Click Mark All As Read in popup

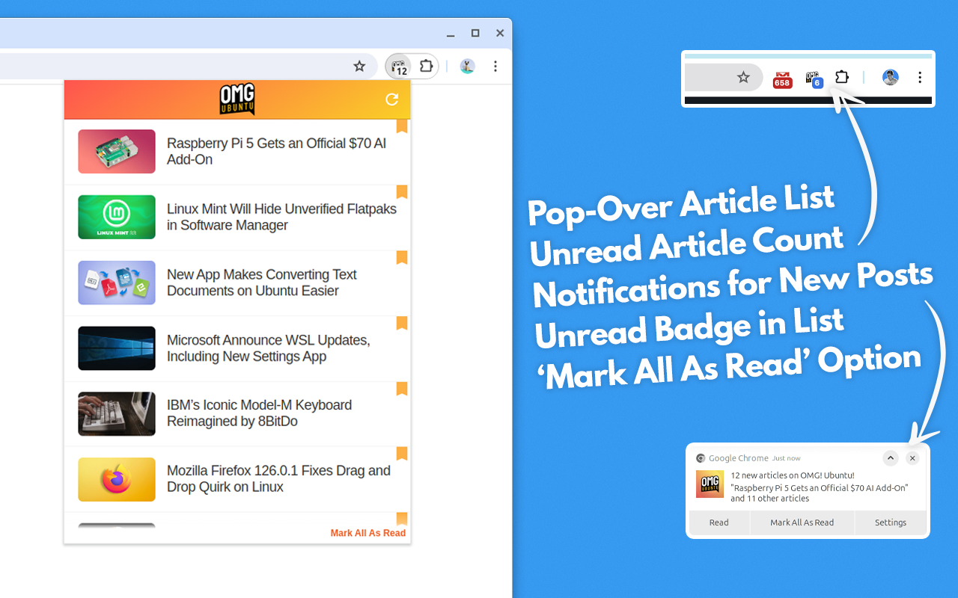pyautogui.click(x=368, y=533)
